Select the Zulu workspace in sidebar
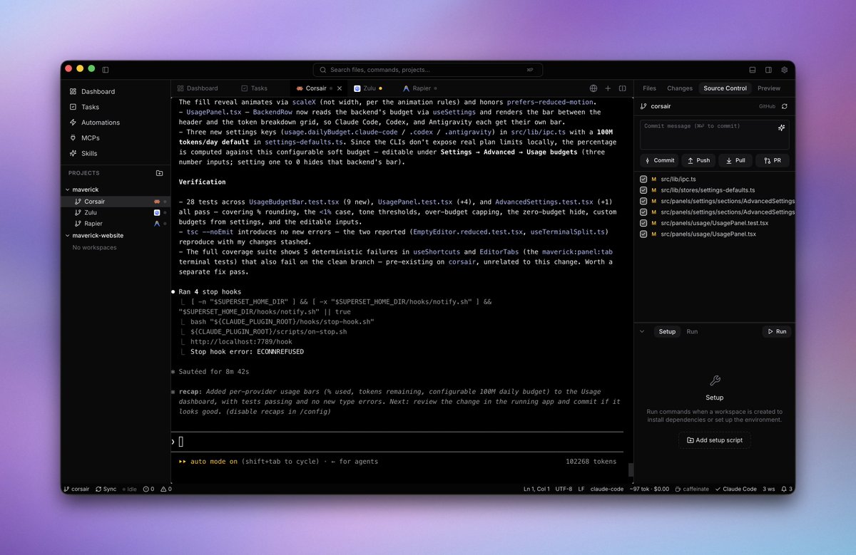This screenshot has width=856, height=555. tap(116, 212)
